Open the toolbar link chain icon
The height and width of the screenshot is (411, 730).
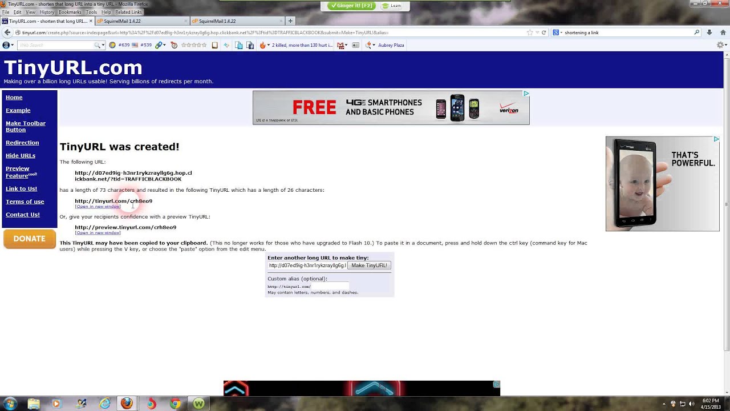pyautogui.click(x=159, y=45)
